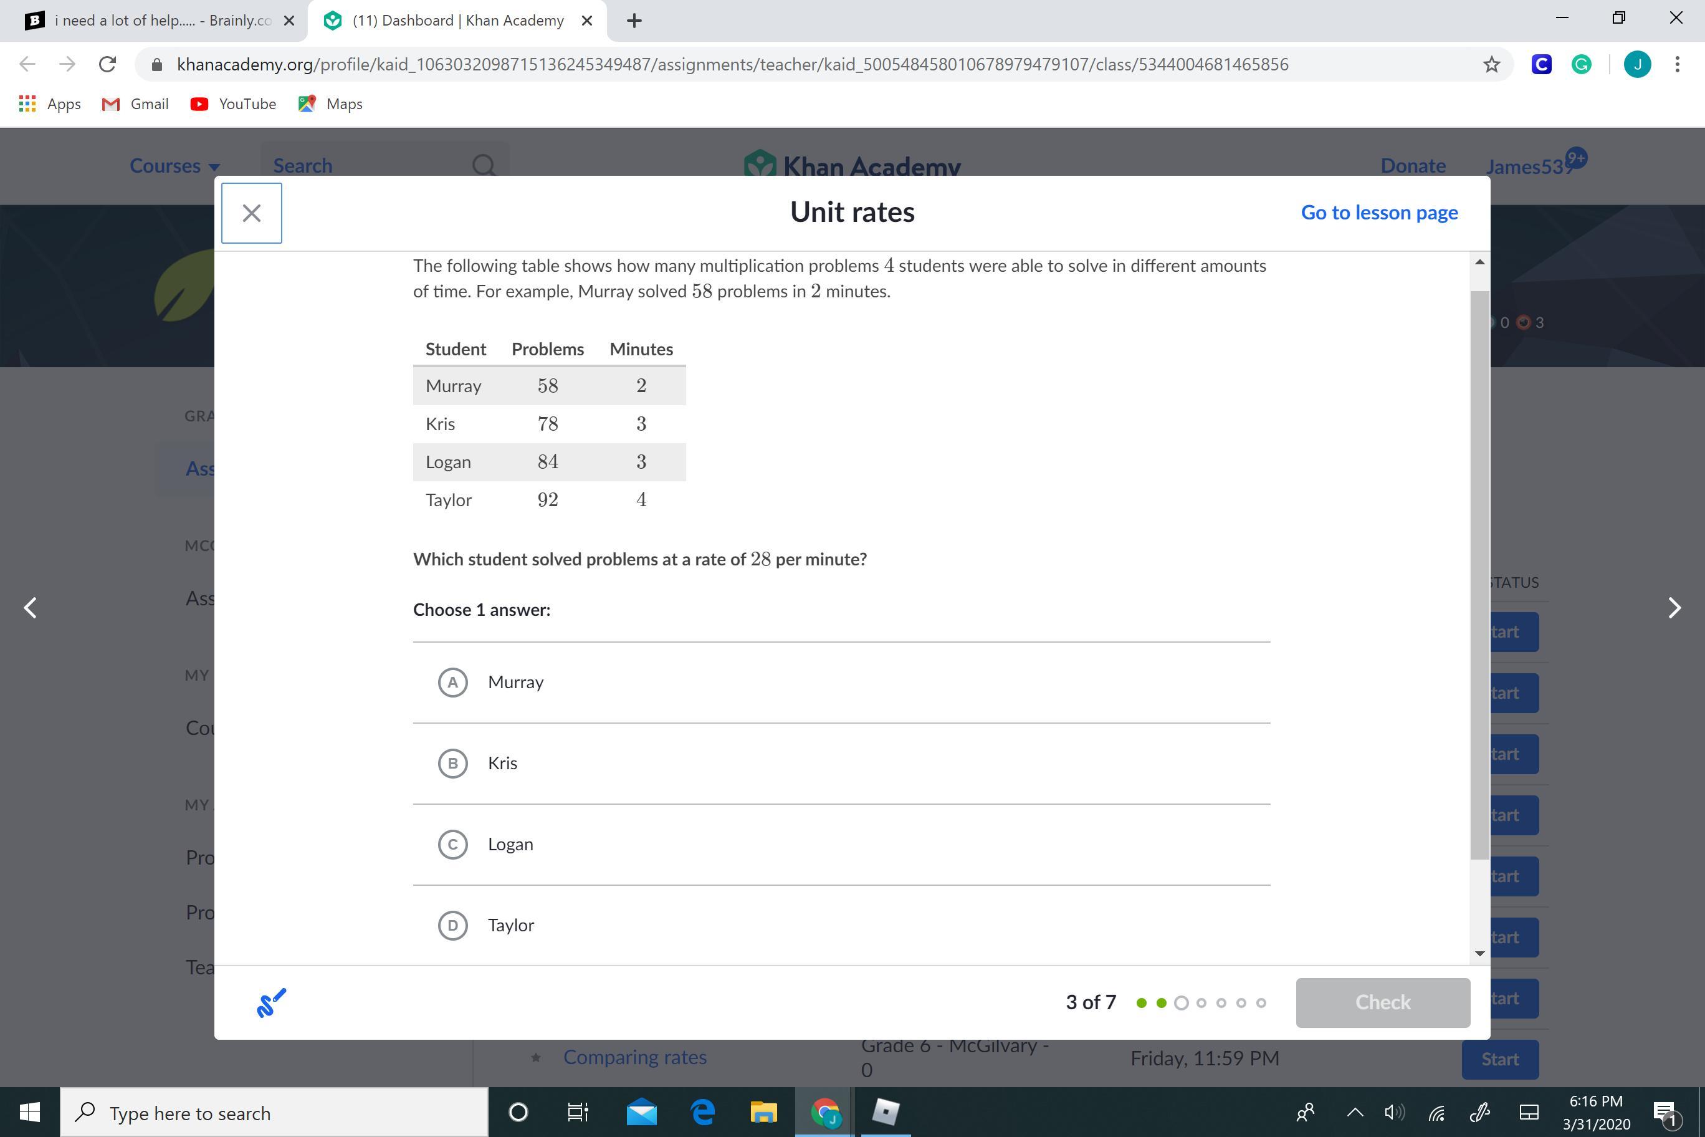This screenshot has height=1137, width=1705.
Task: Go to the previous assignment with the left arrow
Action: [31, 608]
